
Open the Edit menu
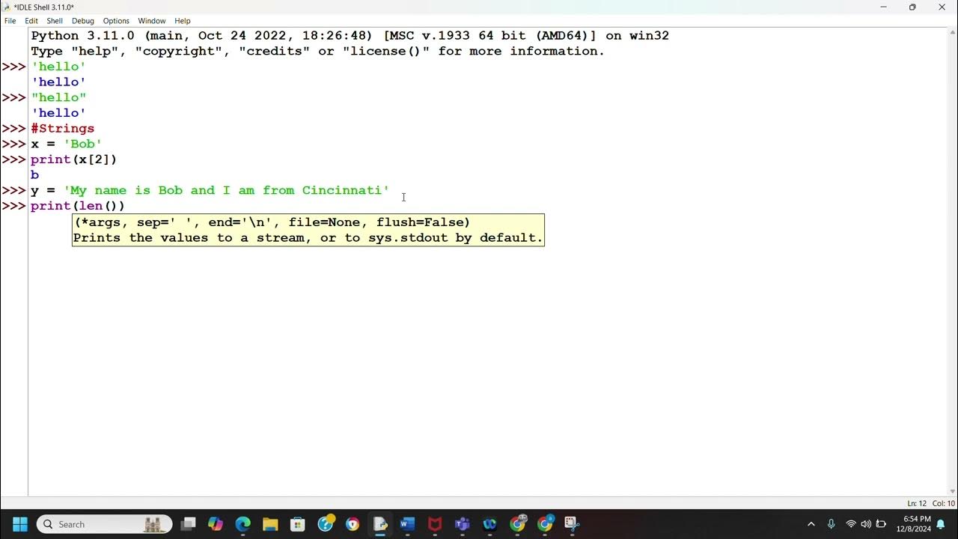click(x=31, y=21)
